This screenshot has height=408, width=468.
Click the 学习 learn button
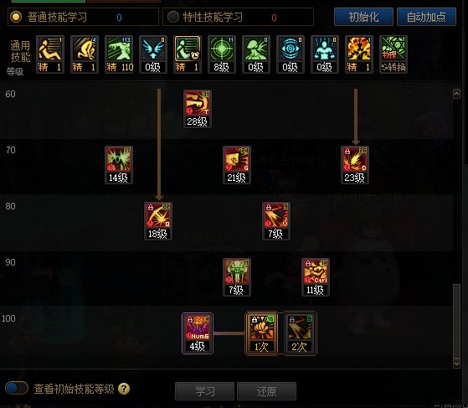tap(205, 391)
